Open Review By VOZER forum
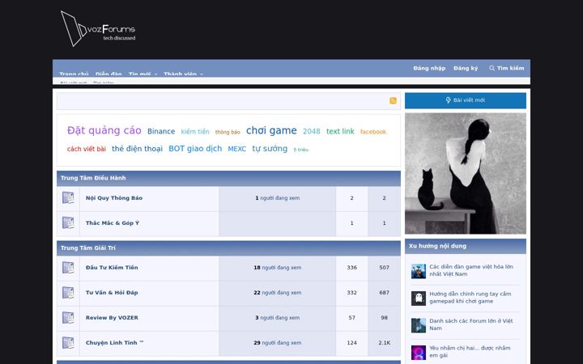The image size is (583, 364). point(112,318)
